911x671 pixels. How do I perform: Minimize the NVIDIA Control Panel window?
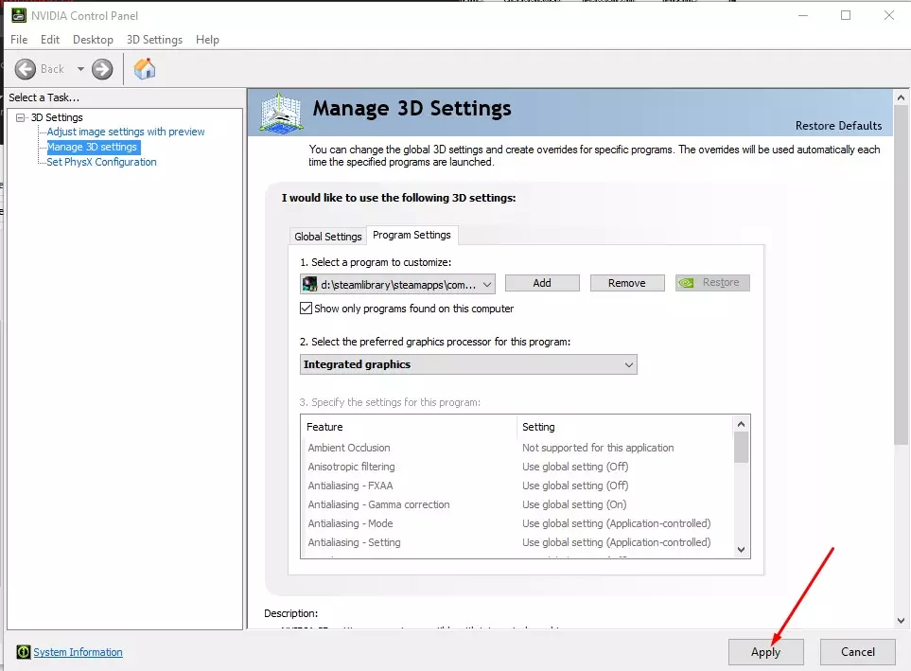803,16
